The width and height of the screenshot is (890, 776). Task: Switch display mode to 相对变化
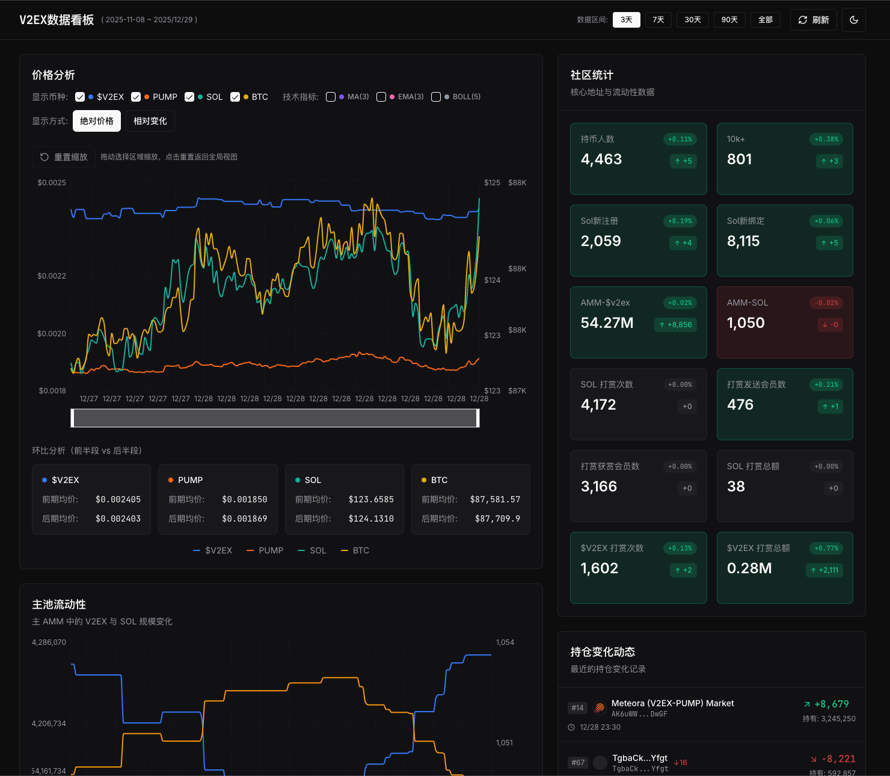(150, 121)
